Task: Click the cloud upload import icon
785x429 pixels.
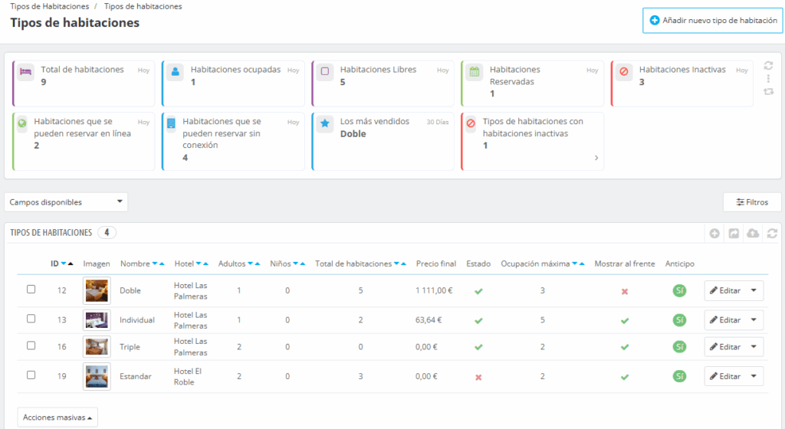Action: 753,233
